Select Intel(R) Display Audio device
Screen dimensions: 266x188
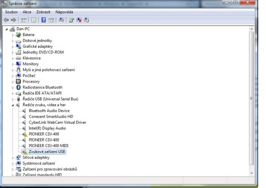pos(47,128)
